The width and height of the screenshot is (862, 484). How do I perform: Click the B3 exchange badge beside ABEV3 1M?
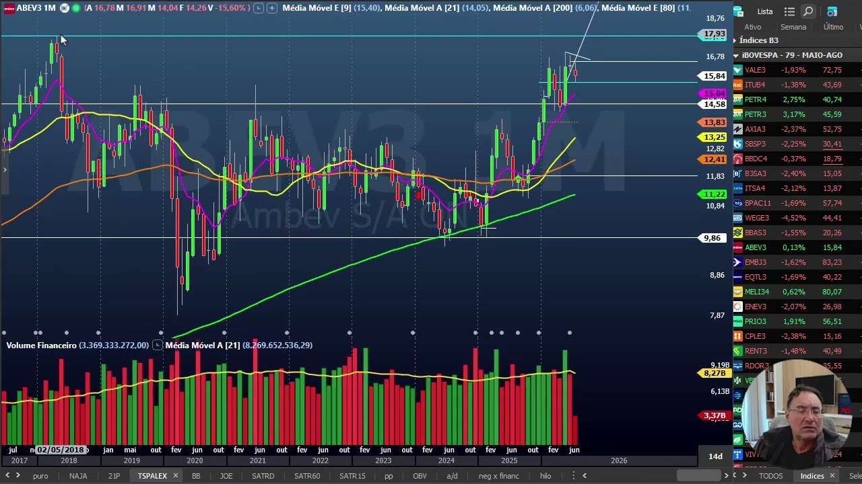point(64,8)
